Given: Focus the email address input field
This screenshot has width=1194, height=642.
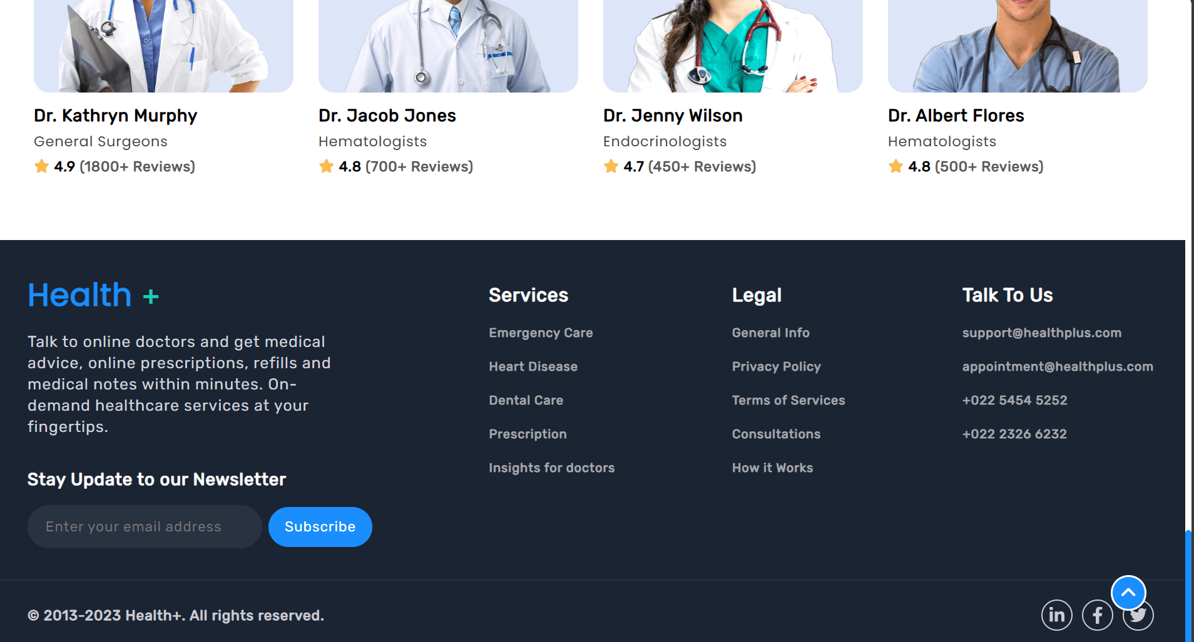Looking at the screenshot, I should (145, 527).
